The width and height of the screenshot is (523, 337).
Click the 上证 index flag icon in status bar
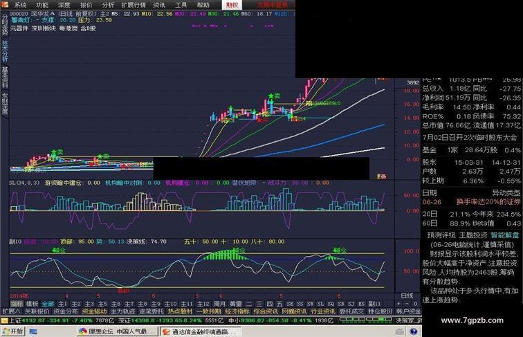[4, 320]
